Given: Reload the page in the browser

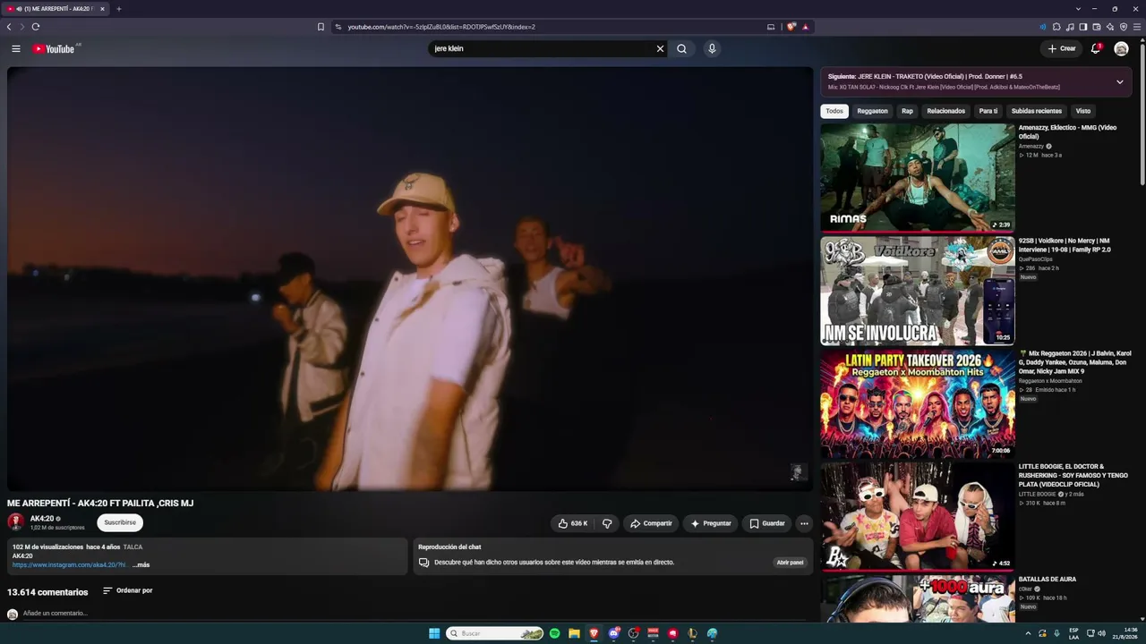Looking at the screenshot, I should [x=36, y=27].
